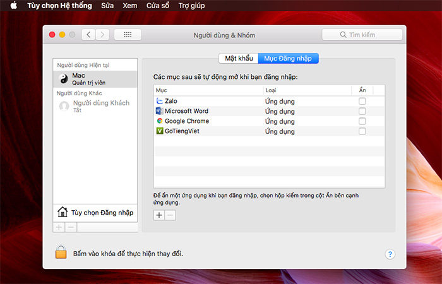The width and height of the screenshot is (442, 284).
Task: Remove user with sidebar minus button
Action: point(71,227)
